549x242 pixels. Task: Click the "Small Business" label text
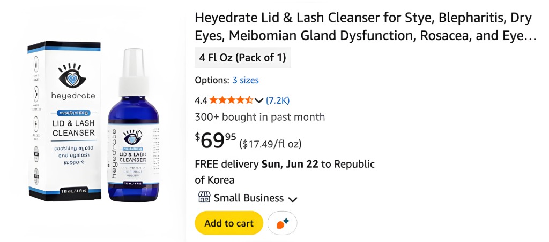pos(249,198)
